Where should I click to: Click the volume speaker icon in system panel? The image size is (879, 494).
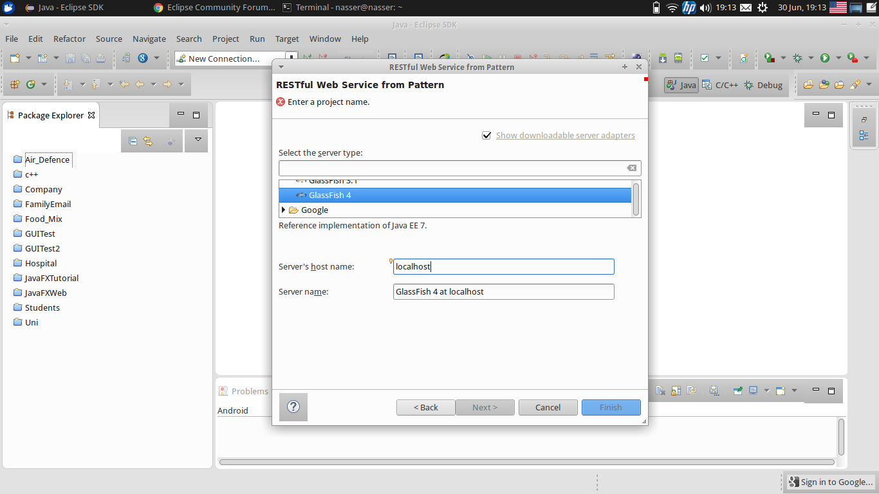(705, 8)
